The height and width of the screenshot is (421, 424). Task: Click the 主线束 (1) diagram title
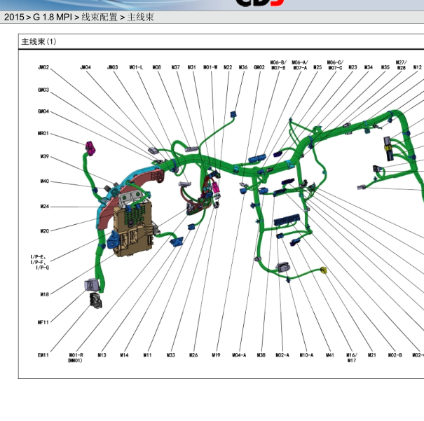click(x=39, y=42)
